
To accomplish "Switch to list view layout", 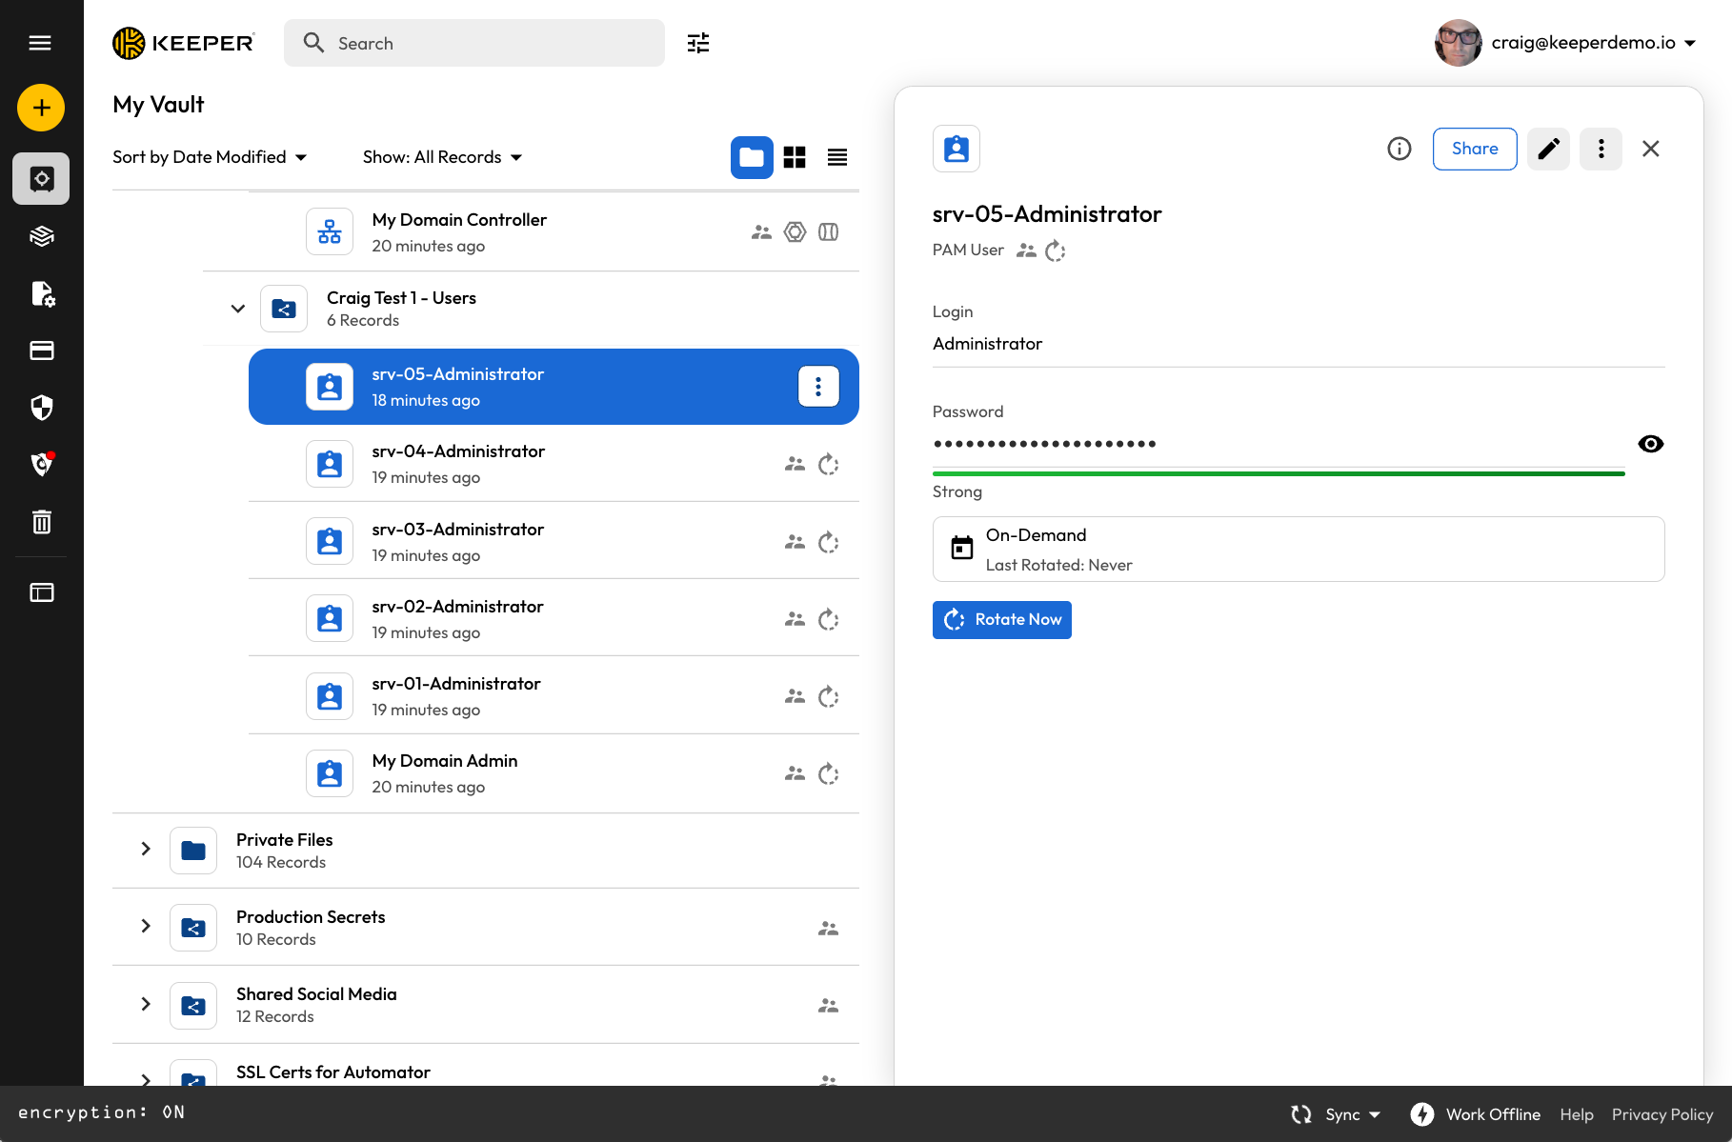I will (x=837, y=157).
